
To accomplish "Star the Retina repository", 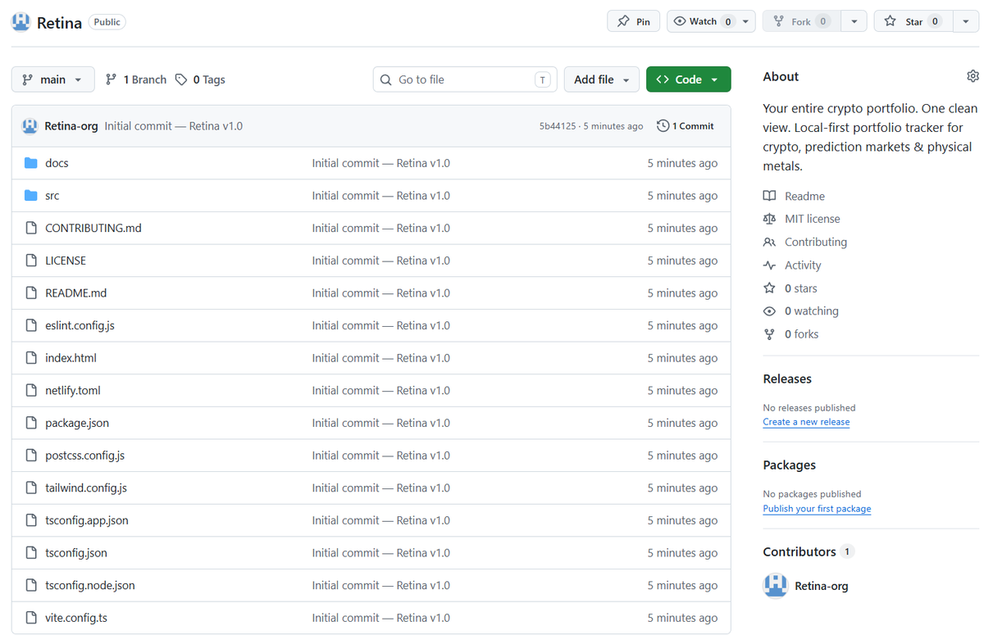I will coord(913,21).
